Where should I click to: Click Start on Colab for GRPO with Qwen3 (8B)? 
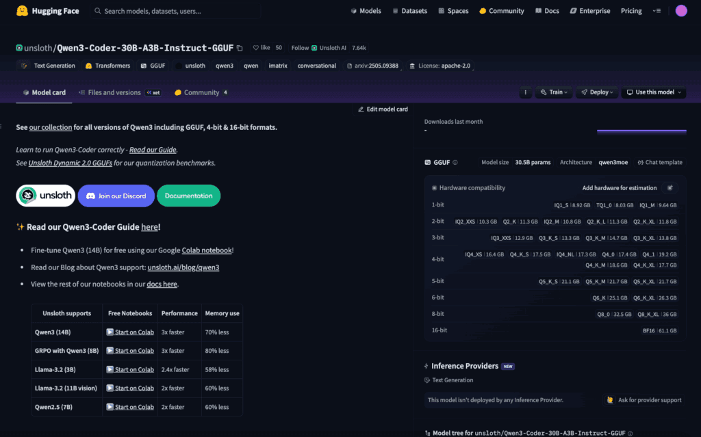click(x=130, y=351)
